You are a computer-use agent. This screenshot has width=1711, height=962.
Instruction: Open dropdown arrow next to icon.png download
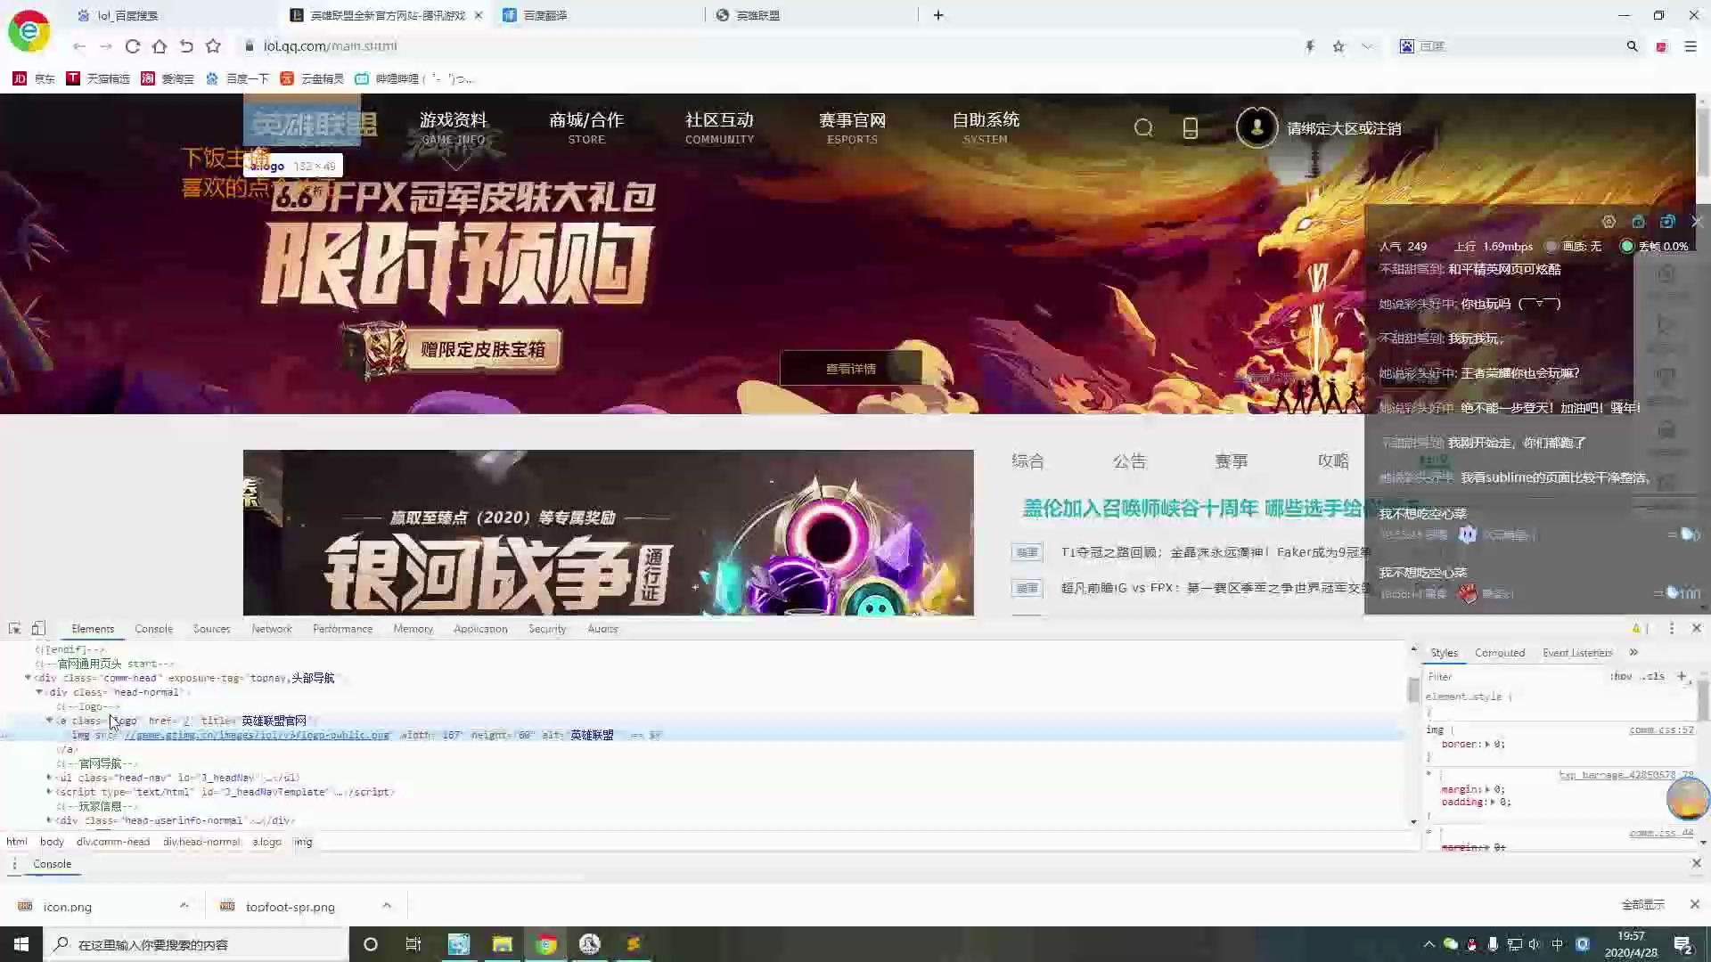(184, 905)
